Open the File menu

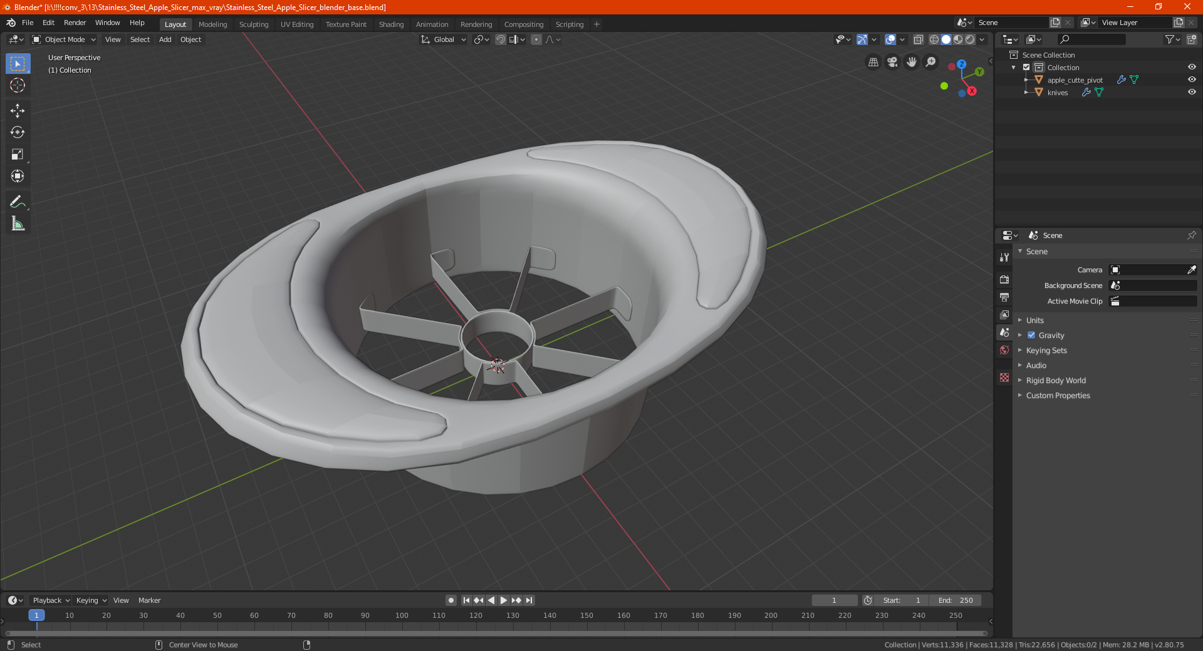coord(28,23)
